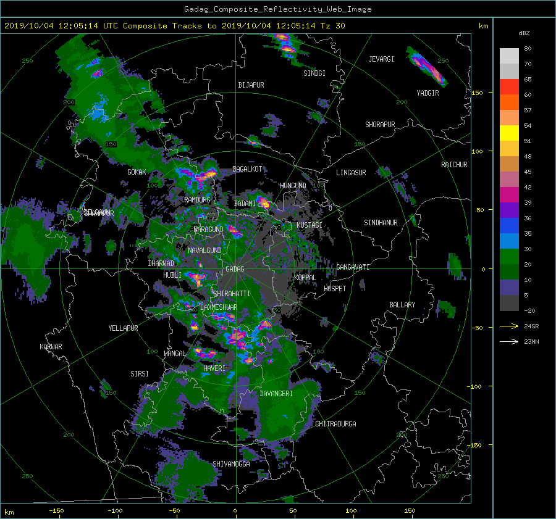The height and width of the screenshot is (519, 556).
Task: Select the bright green 20 dBZ legend swatch
Action: (509, 257)
